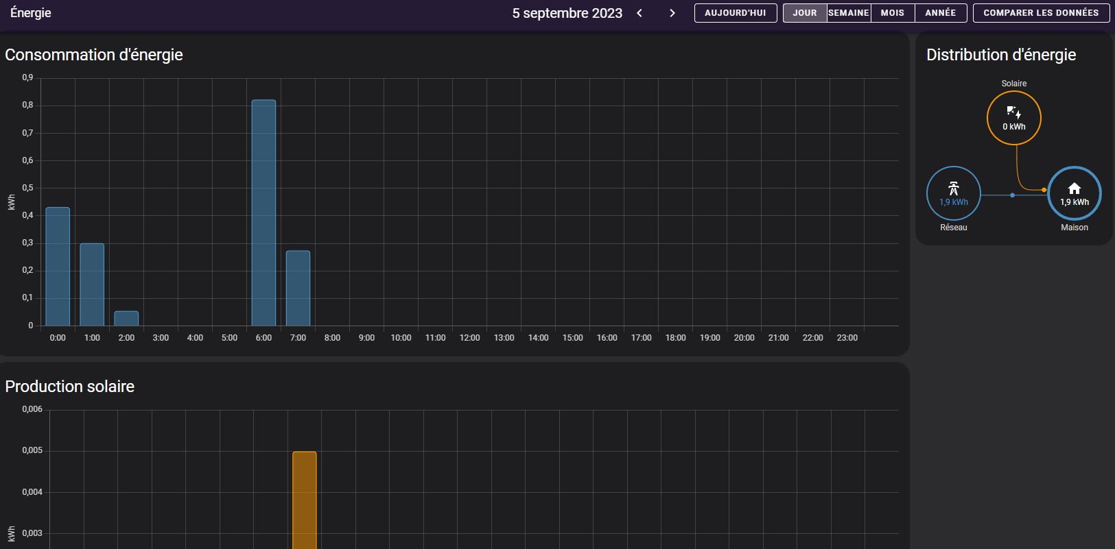Click the 0:00 consumption bar

(x=58, y=266)
